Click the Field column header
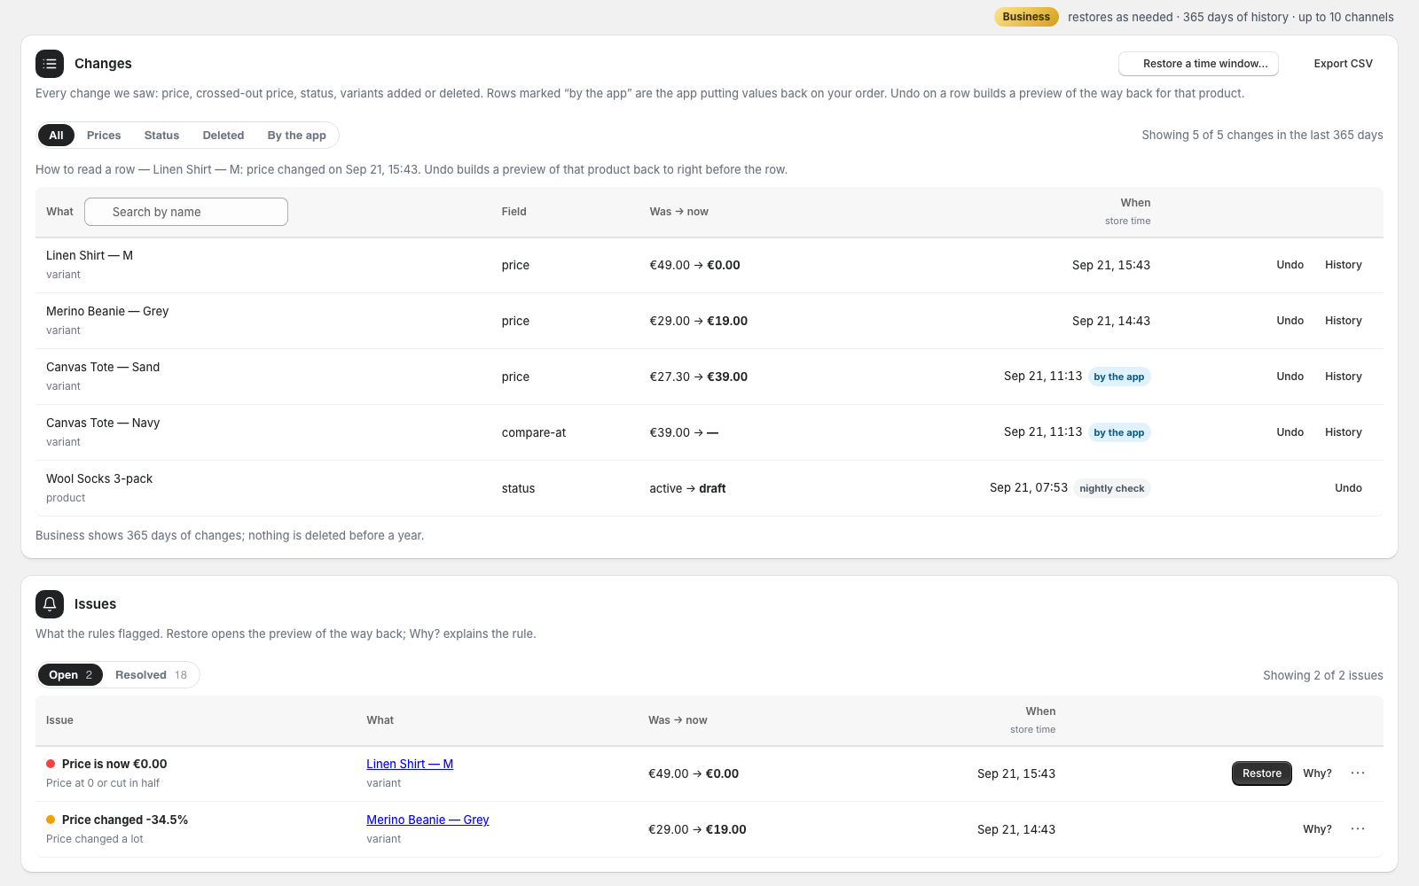The image size is (1419, 886). pyautogui.click(x=514, y=212)
